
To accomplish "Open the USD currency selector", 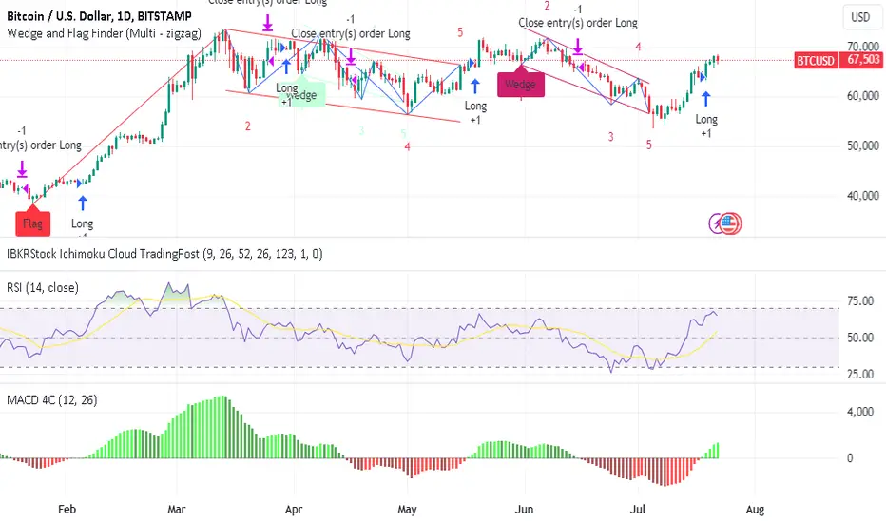I will point(860,17).
